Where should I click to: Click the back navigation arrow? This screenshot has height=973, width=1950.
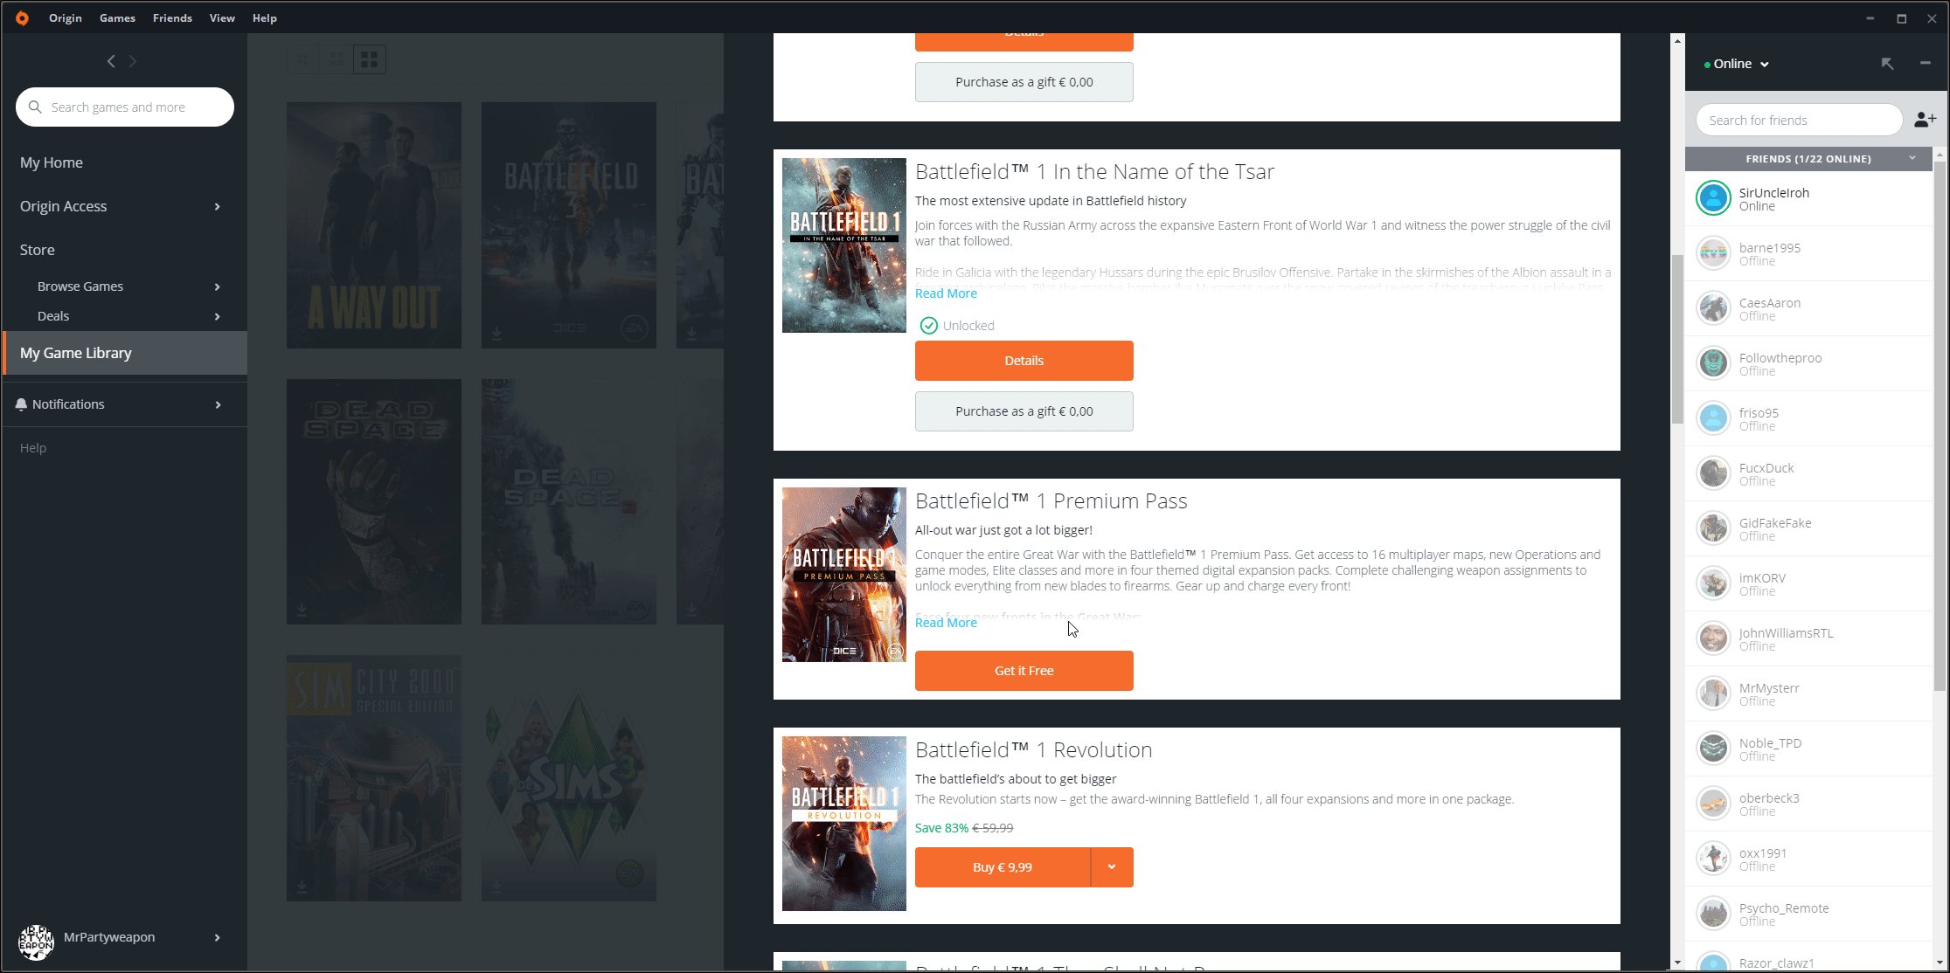(x=111, y=61)
